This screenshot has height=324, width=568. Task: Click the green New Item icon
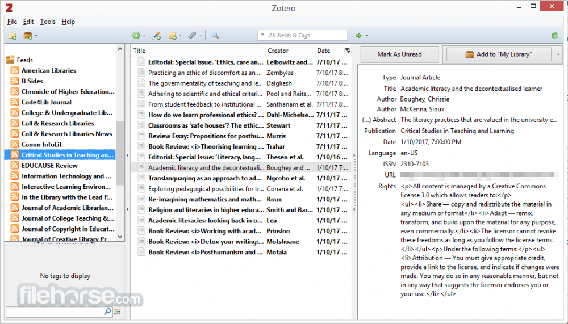coord(136,36)
